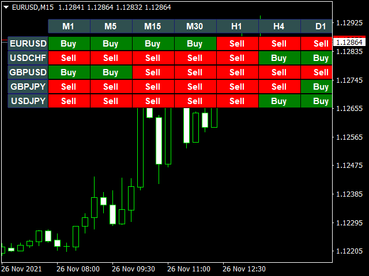Open the chart dropdown arrow beside EURUSD,M15
This screenshot has height=276, width=369.
click(x=6, y=7)
